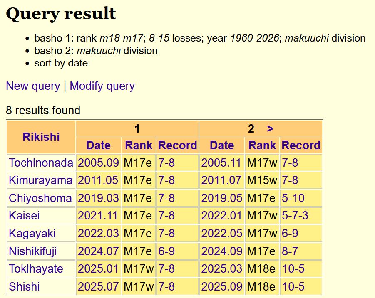The image size is (375, 298).
Task: Open Kaisei rikishi profile
Action: click(24, 216)
